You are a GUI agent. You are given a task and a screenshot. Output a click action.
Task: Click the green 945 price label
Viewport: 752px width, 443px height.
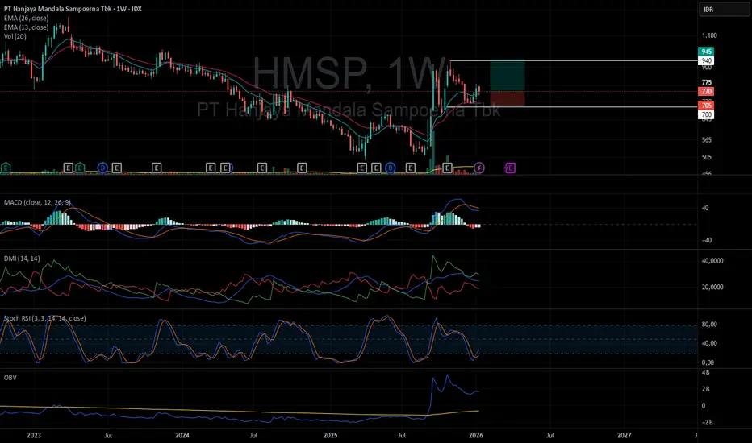pyautogui.click(x=706, y=52)
